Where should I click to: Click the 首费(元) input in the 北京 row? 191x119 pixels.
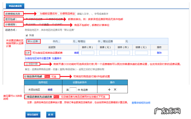pyautogui.click(x=106, y=53)
